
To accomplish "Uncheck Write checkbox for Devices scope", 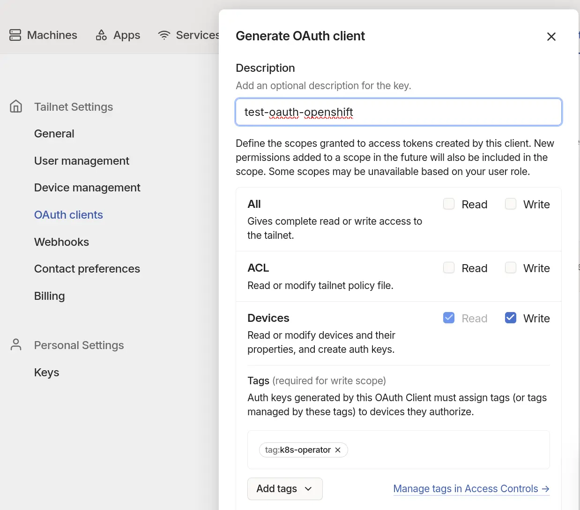I will [x=511, y=318].
